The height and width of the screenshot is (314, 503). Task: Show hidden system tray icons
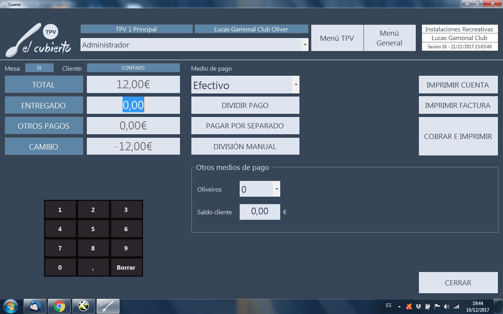pyautogui.click(x=399, y=306)
